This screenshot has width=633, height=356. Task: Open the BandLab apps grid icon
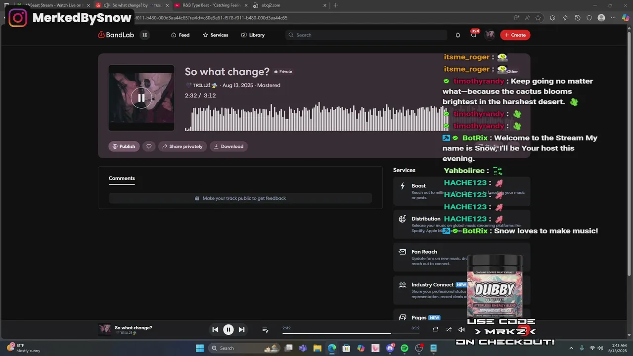point(144,35)
